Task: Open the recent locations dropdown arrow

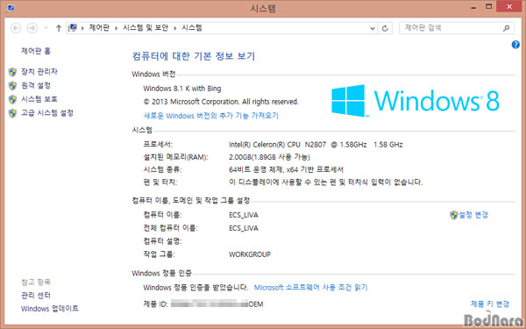Action: [46, 28]
